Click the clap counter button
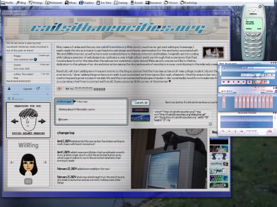Image resolution: width=277 pixels, height=207 pixels. pos(65,89)
